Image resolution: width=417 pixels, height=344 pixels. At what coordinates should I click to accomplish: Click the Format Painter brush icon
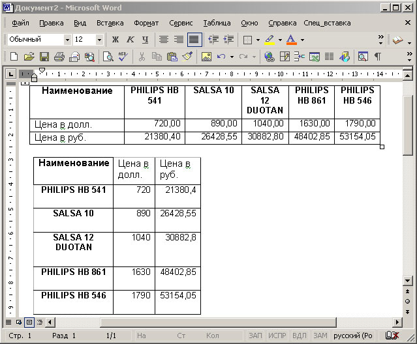[x=187, y=57]
